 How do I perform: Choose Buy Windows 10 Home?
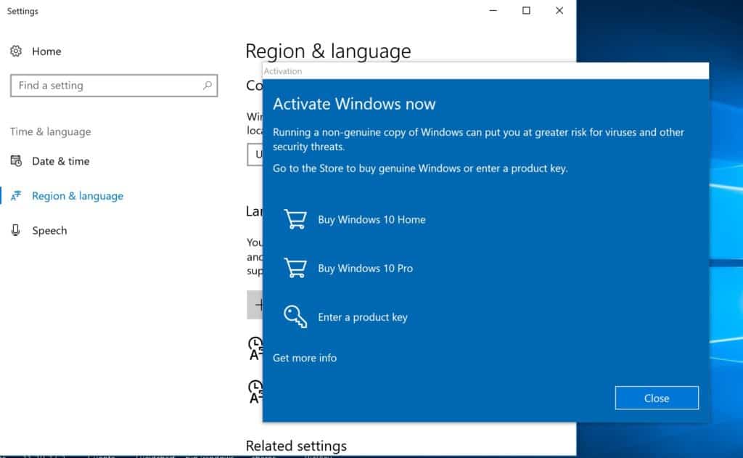pos(371,219)
